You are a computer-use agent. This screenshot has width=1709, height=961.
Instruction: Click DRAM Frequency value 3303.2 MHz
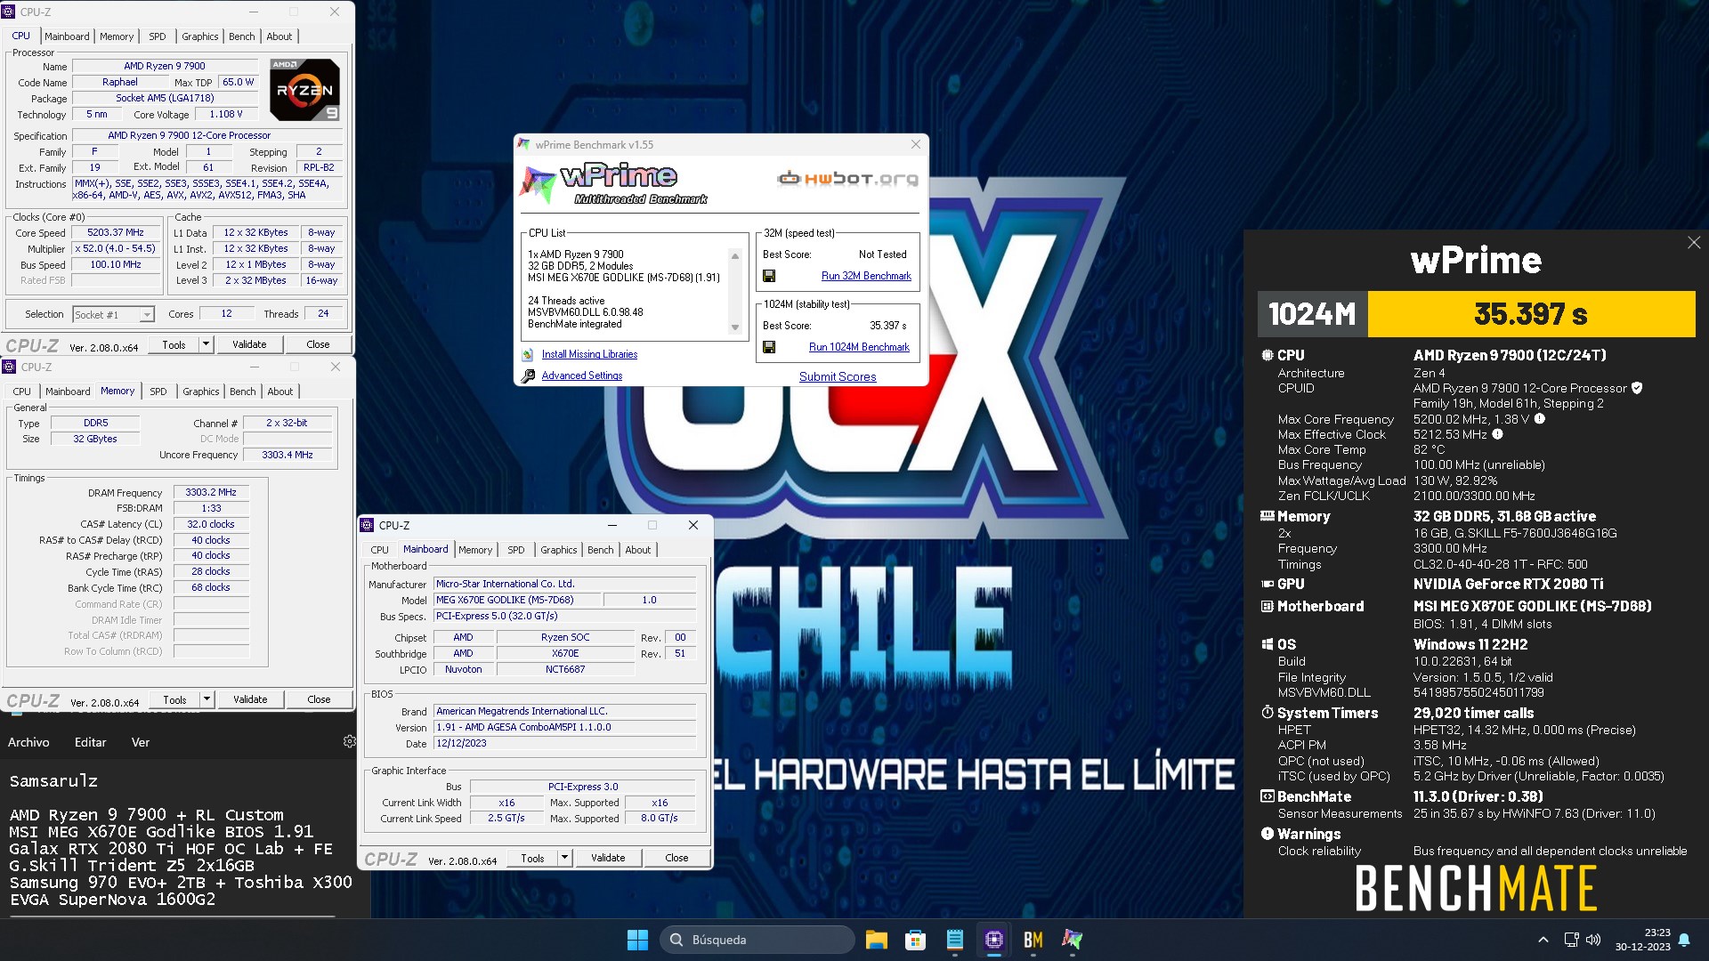(211, 492)
